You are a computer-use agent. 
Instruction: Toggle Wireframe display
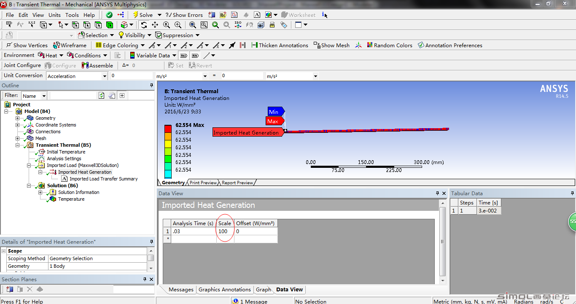pyautogui.click(x=70, y=45)
